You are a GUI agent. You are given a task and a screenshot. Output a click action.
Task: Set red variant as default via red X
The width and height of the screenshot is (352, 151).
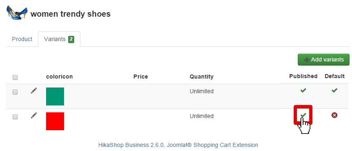pyautogui.click(x=334, y=115)
